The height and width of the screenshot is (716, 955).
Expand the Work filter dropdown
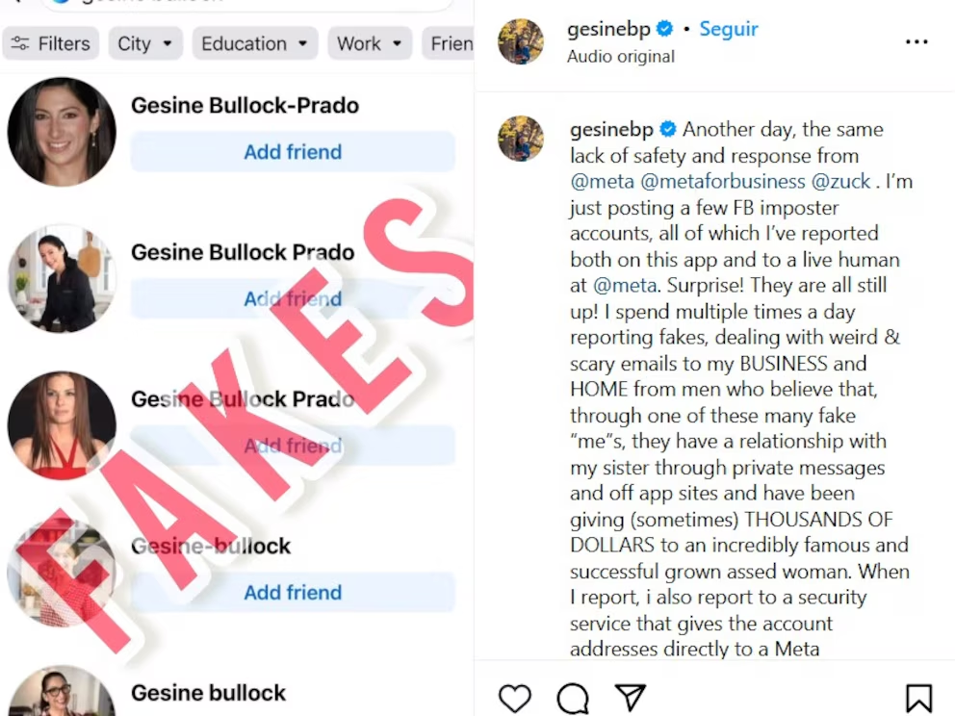[370, 43]
